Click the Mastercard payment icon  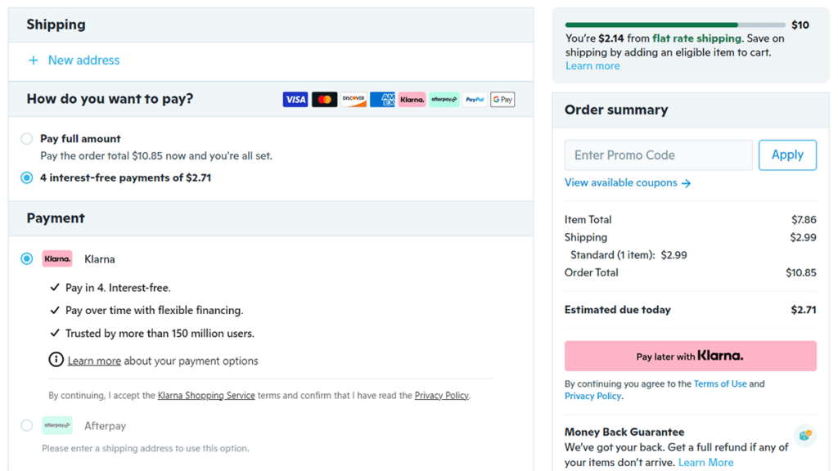click(x=324, y=100)
